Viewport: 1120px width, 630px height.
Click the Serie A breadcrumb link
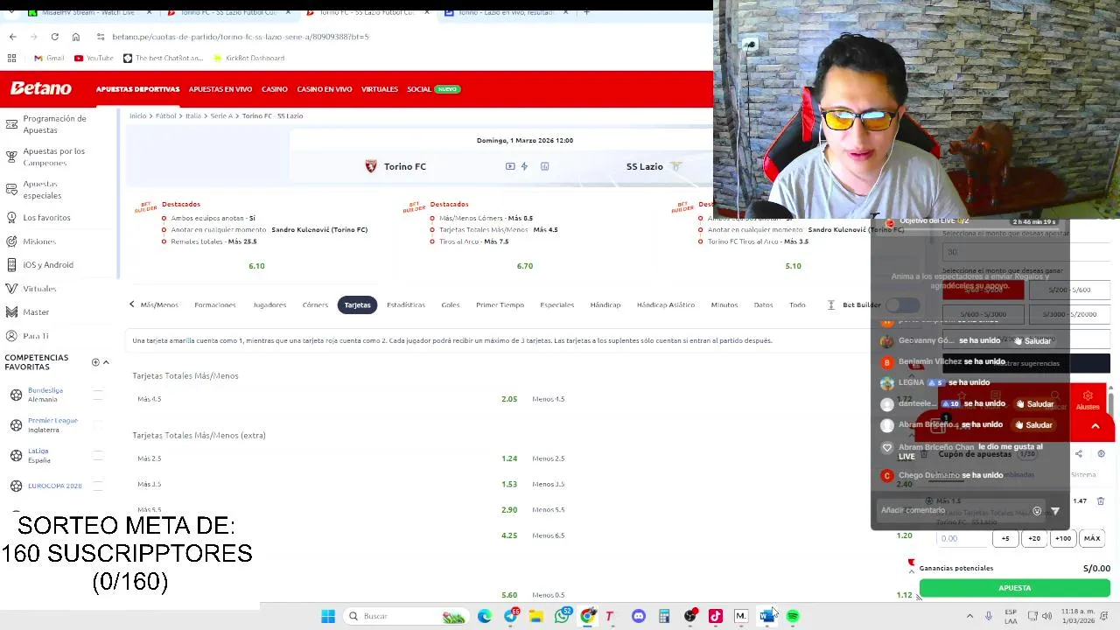tap(221, 116)
